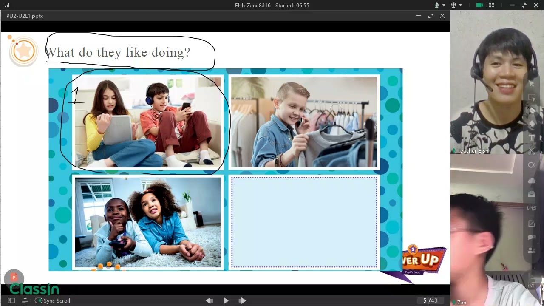The image size is (544, 306).
Task: Click the 'Started: 06:55' timer text
Action: click(x=292, y=5)
